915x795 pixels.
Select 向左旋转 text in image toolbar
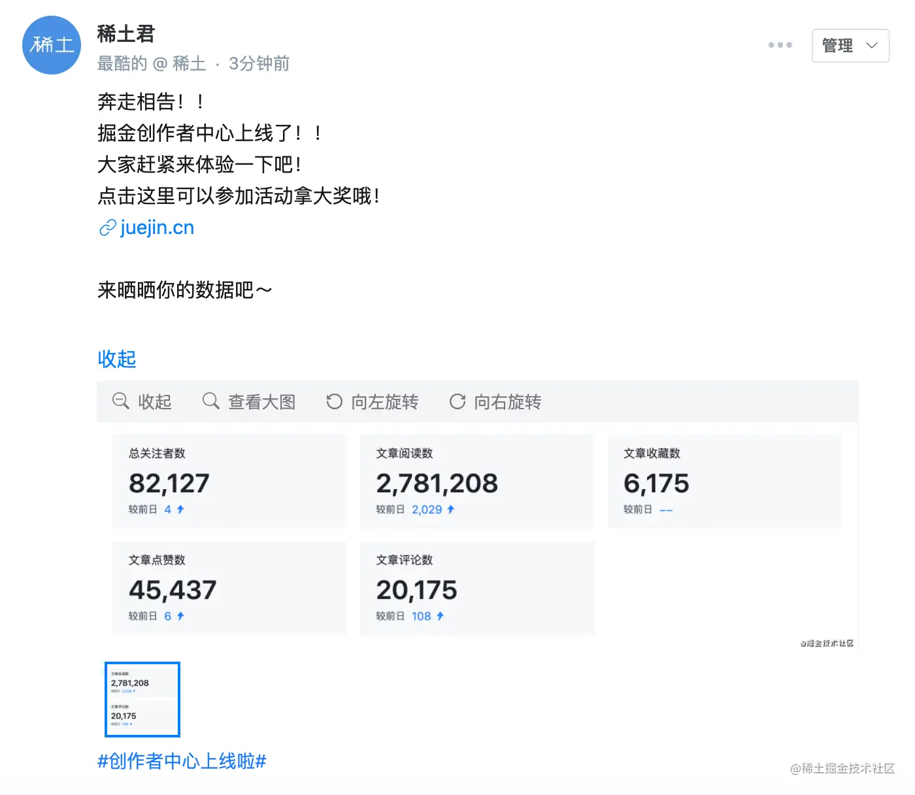click(385, 402)
